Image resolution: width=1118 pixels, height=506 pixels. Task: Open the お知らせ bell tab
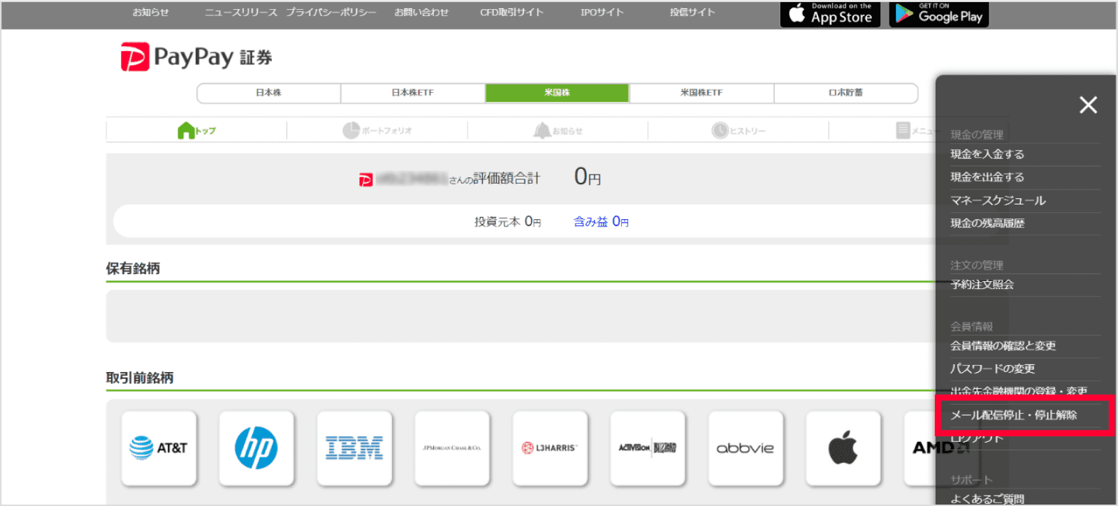coord(558,131)
